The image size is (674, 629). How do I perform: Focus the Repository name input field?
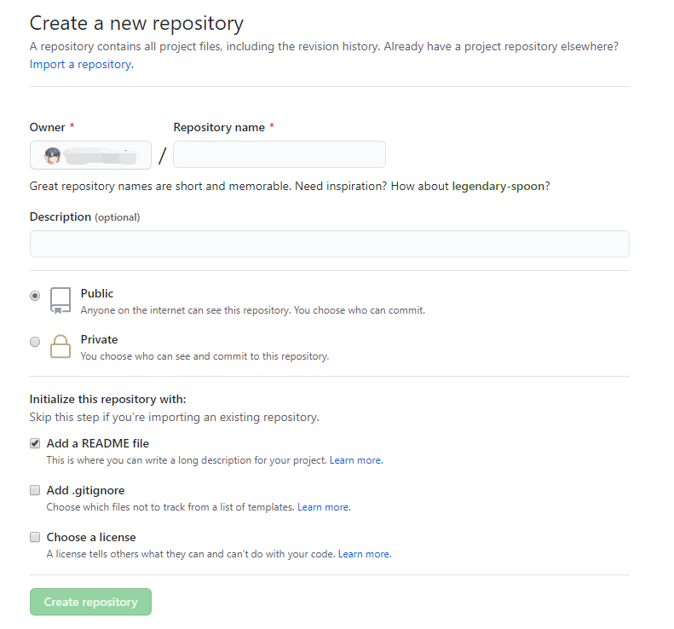tap(279, 154)
